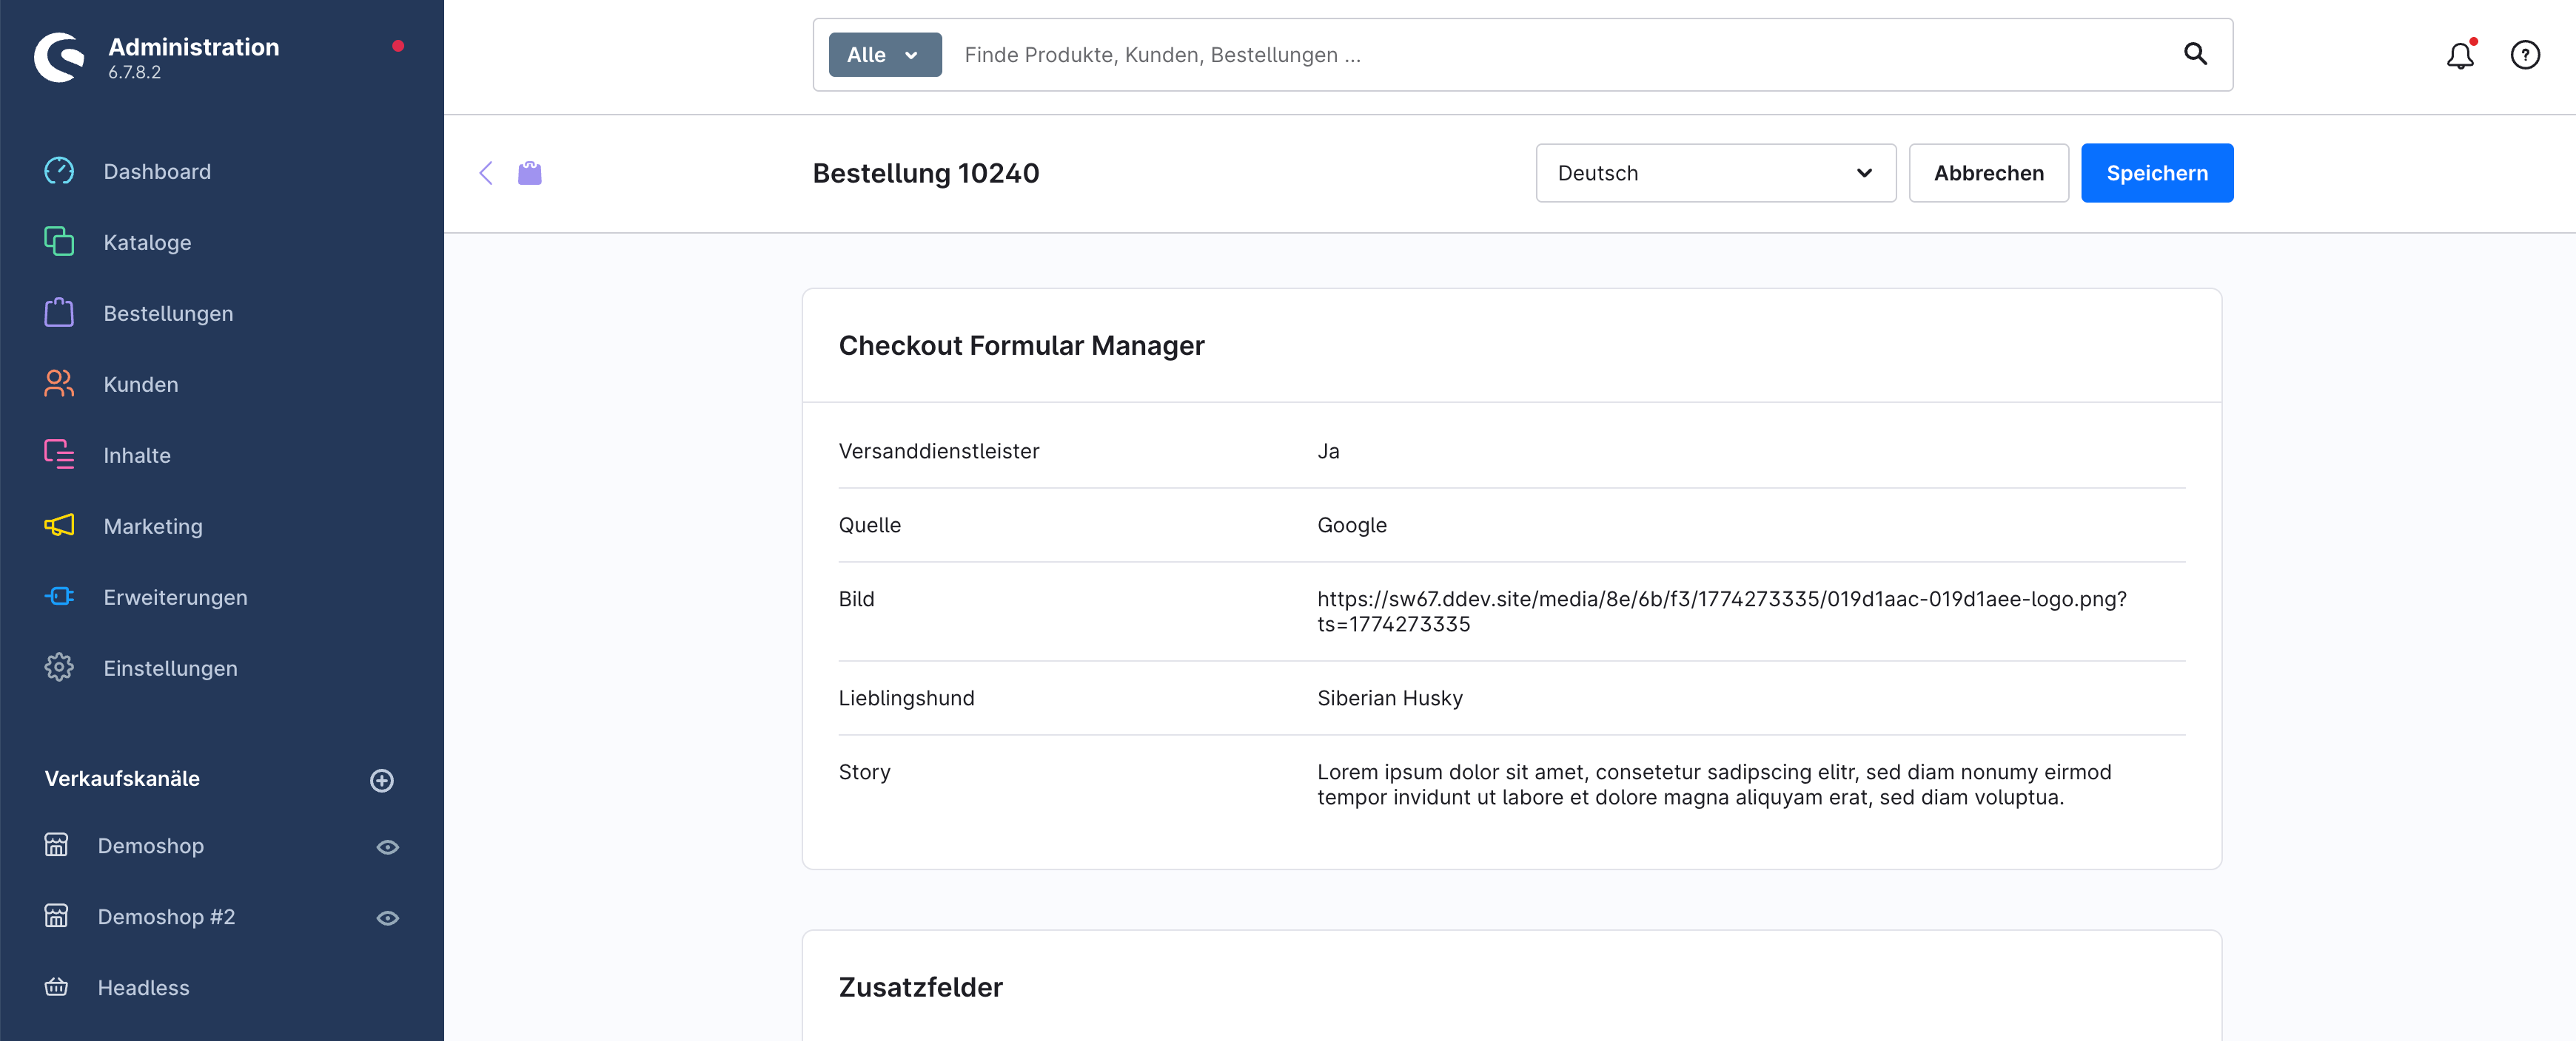Click the product search input field

[1400, 55]
